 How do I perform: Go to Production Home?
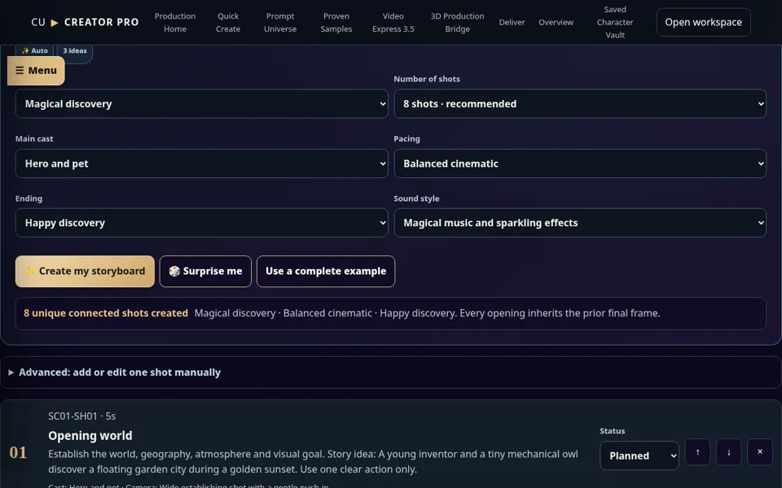pos(175,23)
